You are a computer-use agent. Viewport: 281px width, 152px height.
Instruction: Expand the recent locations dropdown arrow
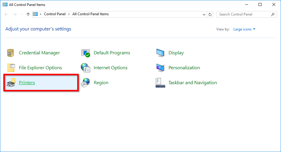coord(22,14)
